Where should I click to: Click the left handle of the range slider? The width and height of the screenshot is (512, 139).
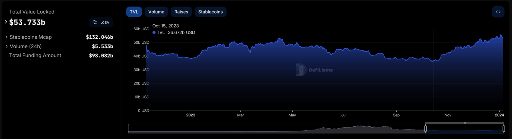tap(425, 128)
